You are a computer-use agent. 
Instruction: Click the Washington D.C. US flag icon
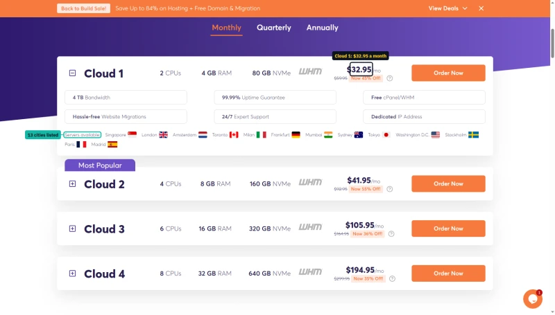point(436,134)
